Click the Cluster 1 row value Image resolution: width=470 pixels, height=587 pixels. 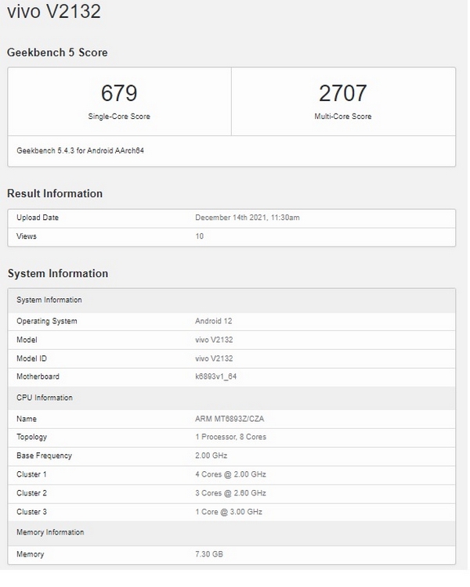[230, 474]
